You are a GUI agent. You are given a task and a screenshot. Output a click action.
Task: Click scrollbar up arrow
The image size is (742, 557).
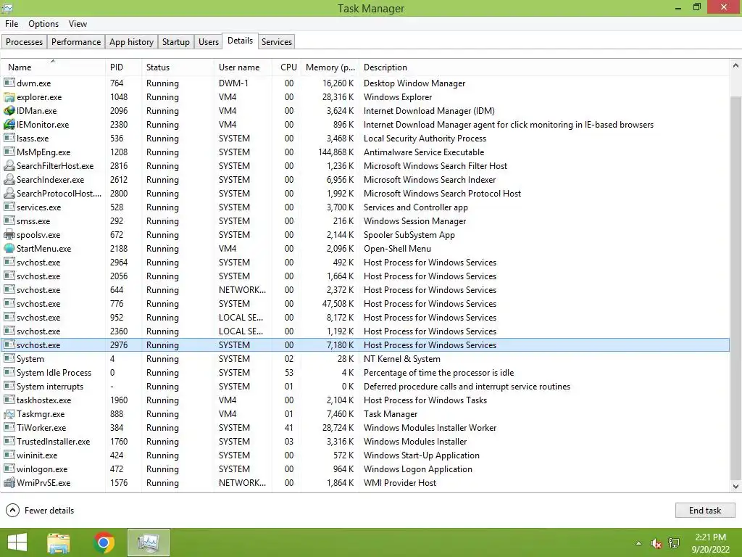tap(736, 66)
